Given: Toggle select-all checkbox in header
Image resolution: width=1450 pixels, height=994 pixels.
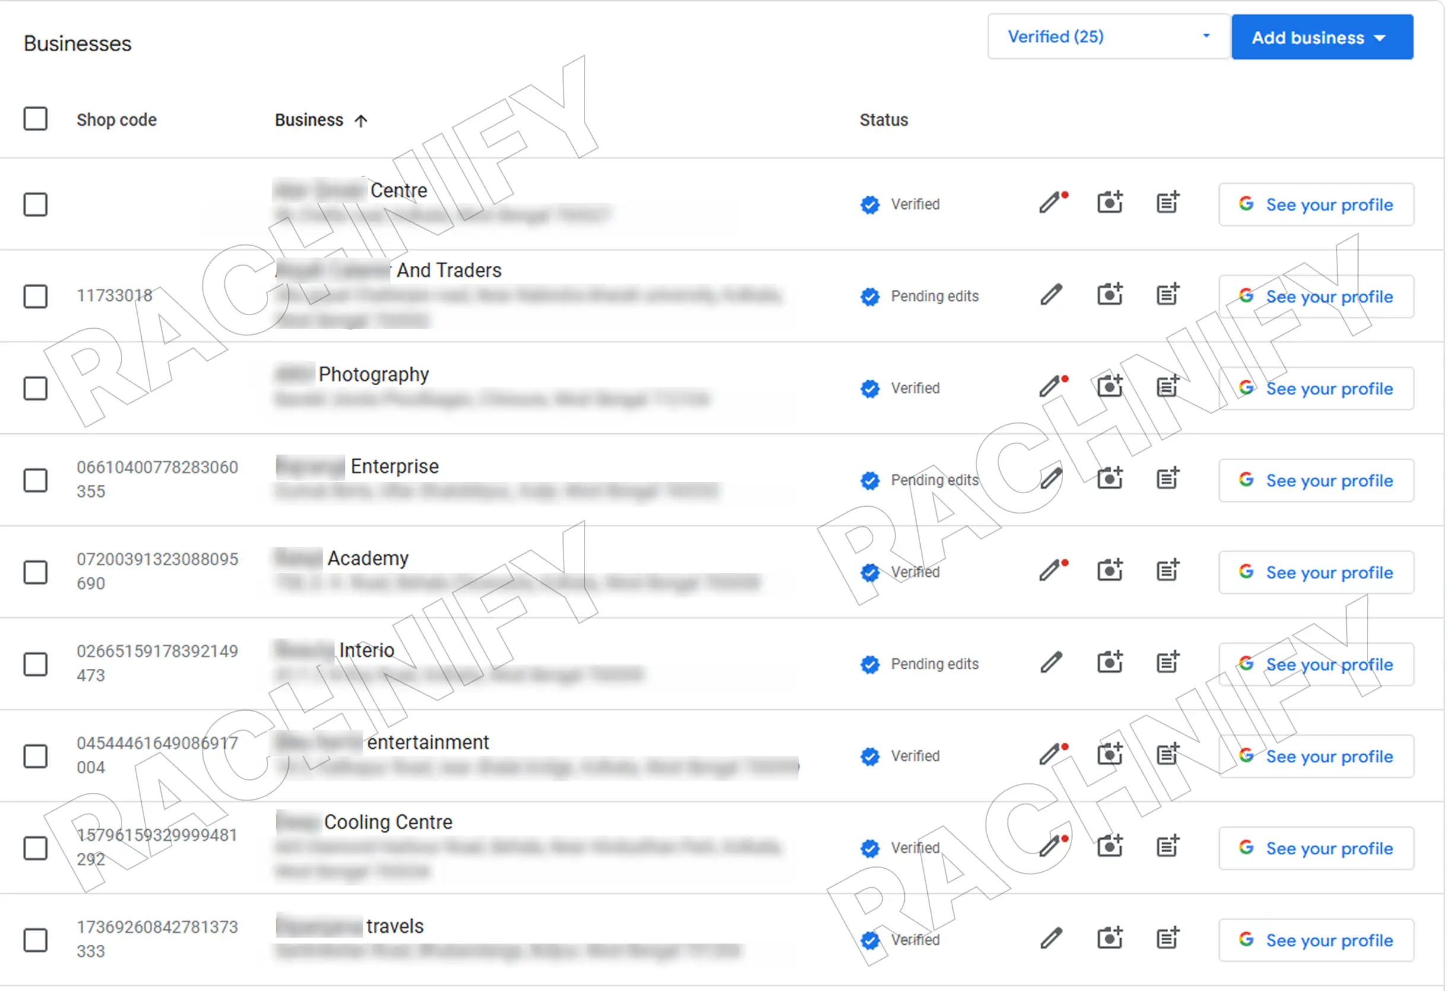Looking at the screenshot, I should [36, 119].
